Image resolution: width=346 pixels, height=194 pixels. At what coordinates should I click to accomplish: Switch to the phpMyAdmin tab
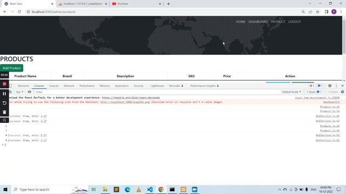[83, 4]
